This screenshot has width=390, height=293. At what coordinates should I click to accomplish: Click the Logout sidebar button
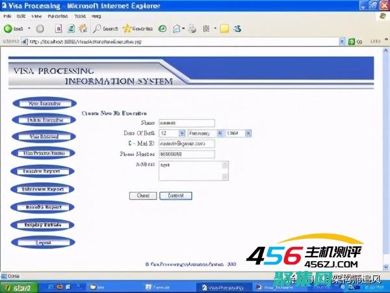point(44,242)
